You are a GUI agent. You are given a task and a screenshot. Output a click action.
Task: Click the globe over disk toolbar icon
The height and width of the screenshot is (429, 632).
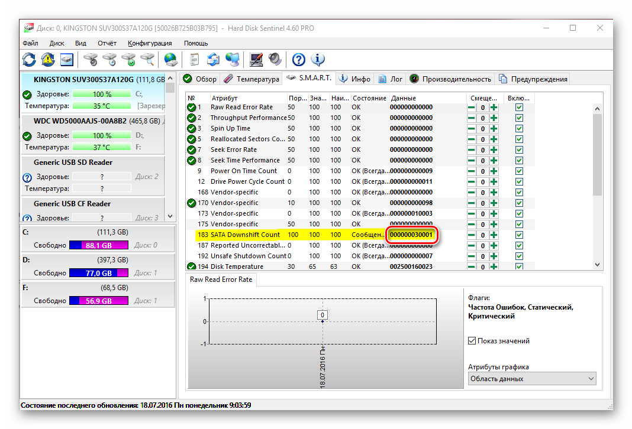click(171, 60)
